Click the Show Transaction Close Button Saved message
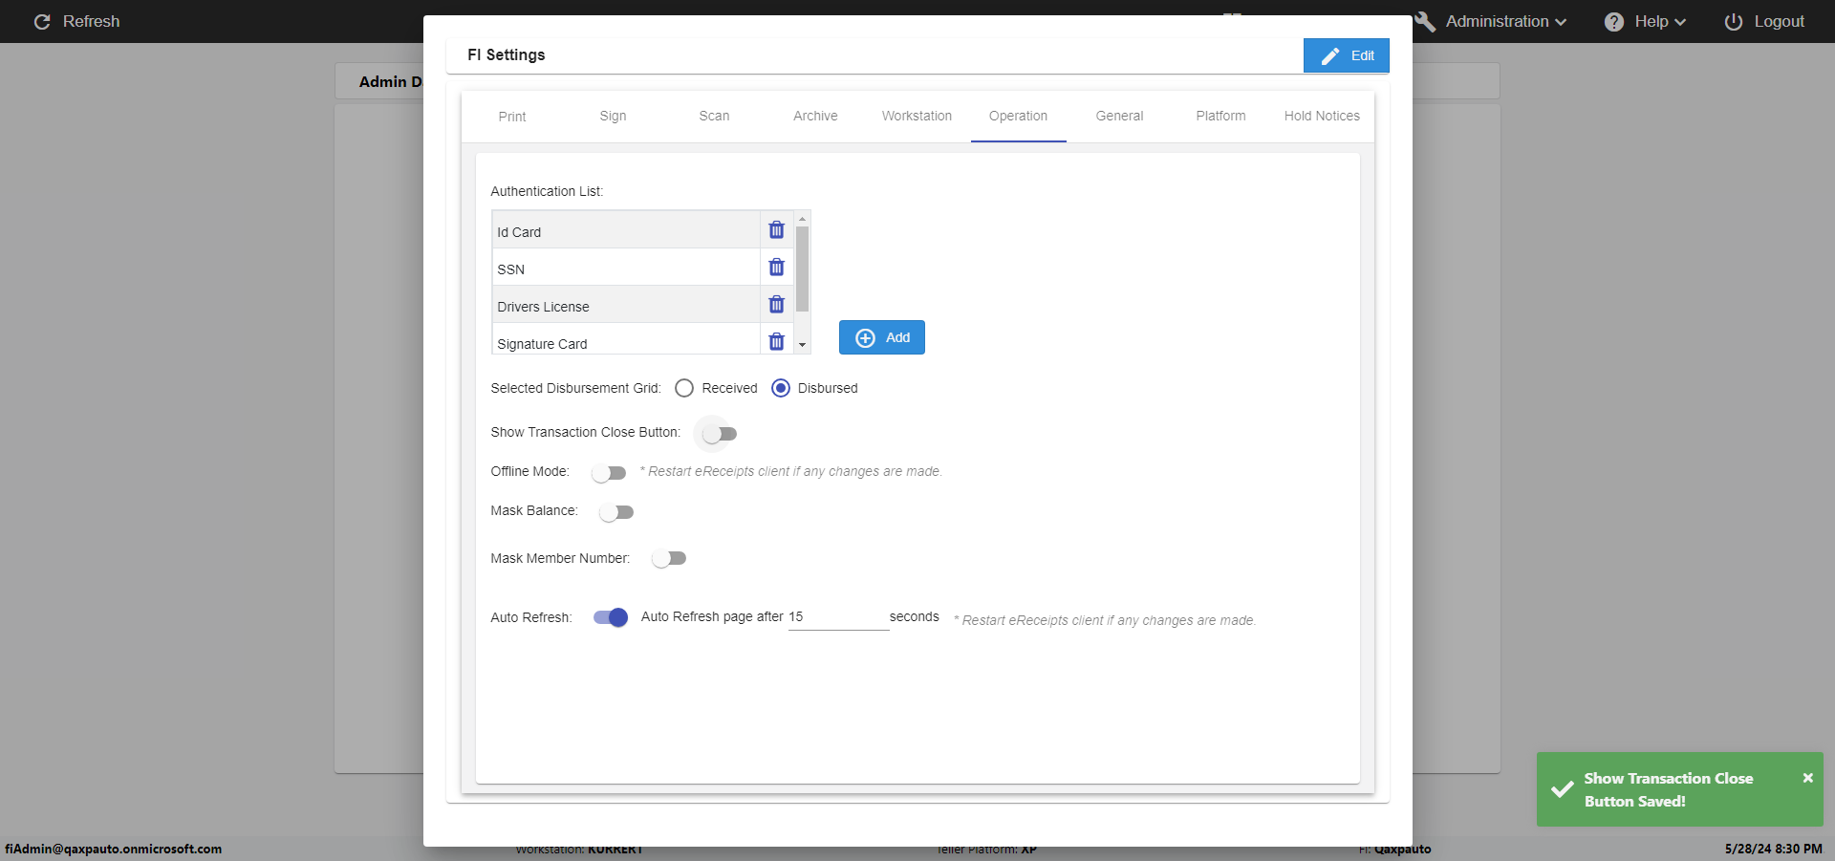The height and width of the screenshot is (861, 1835). click(x=1668, y=789)
